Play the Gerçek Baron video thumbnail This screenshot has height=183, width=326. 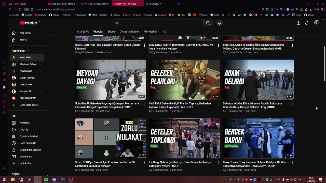coord(259,138)
